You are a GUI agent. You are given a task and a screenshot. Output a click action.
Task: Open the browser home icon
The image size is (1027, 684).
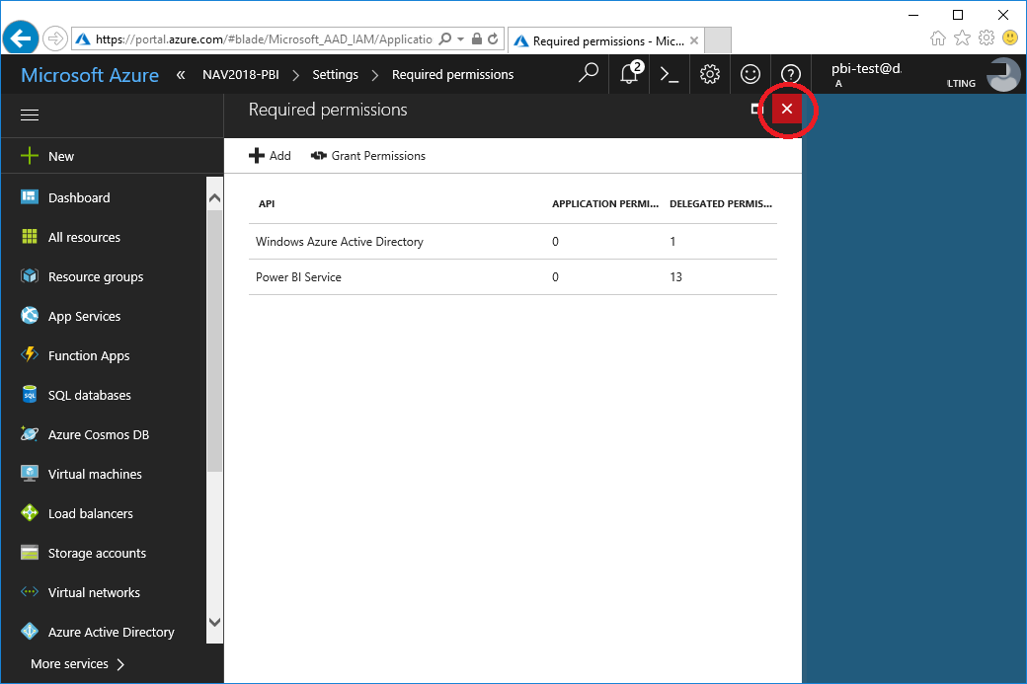pyautogui.click(x=938, y=38)
